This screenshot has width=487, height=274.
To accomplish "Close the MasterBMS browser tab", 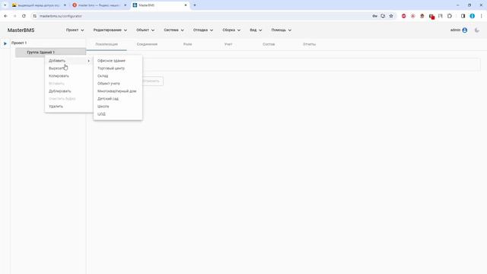I will tap(186, 5).
